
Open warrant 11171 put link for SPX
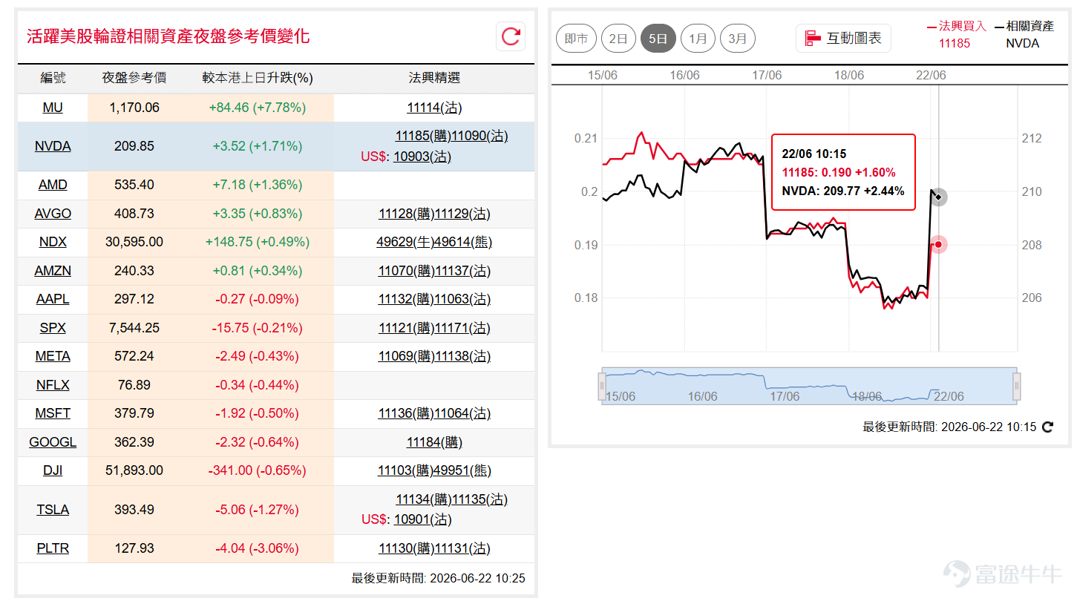[463, 328]
